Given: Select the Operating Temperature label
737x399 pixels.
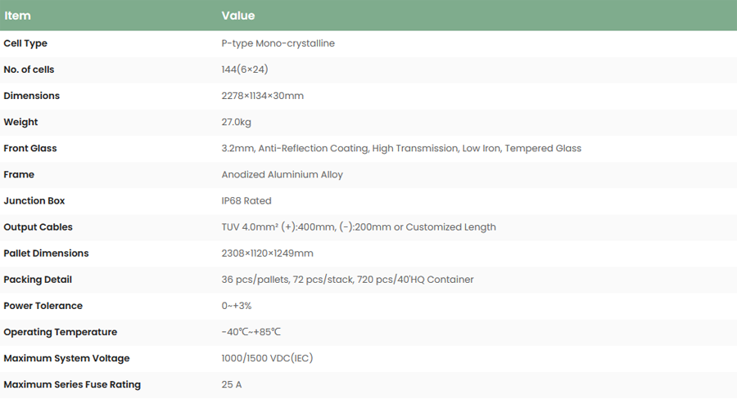Looking at the screenshot, I should coord(60,332).
